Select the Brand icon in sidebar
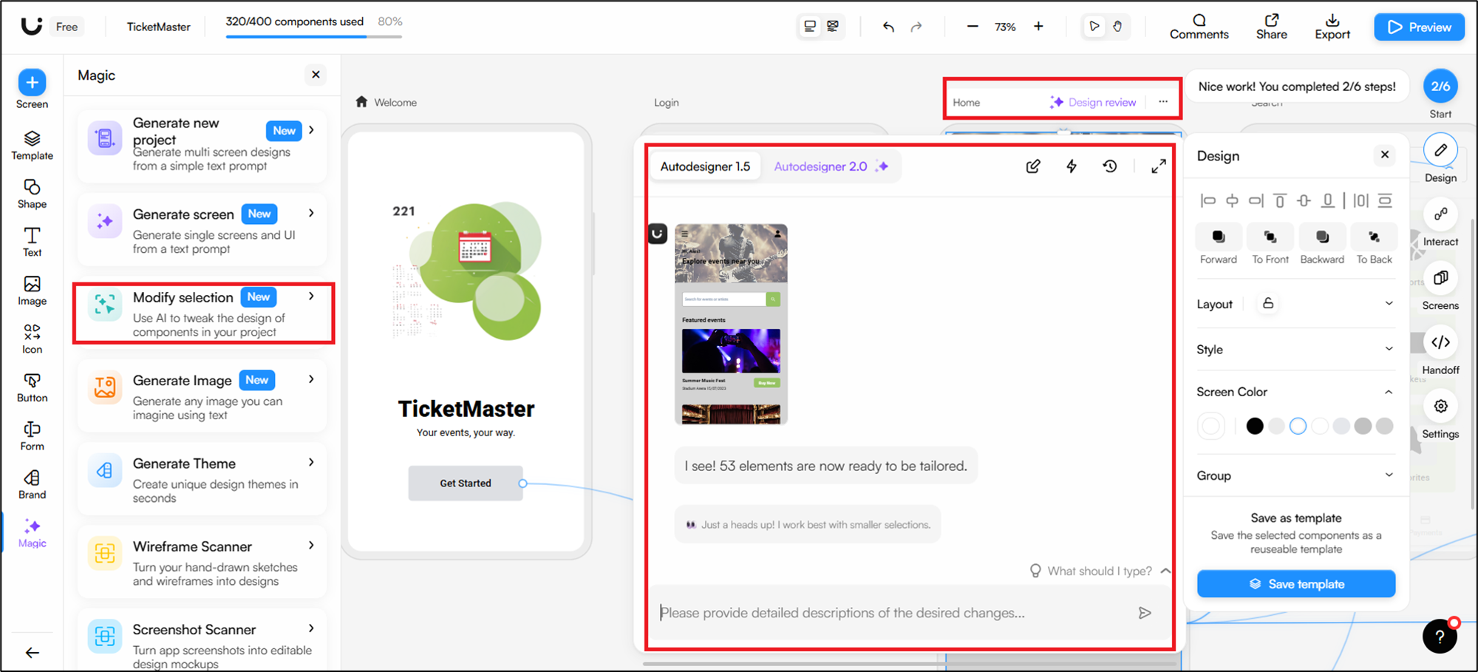 (32, 484)
